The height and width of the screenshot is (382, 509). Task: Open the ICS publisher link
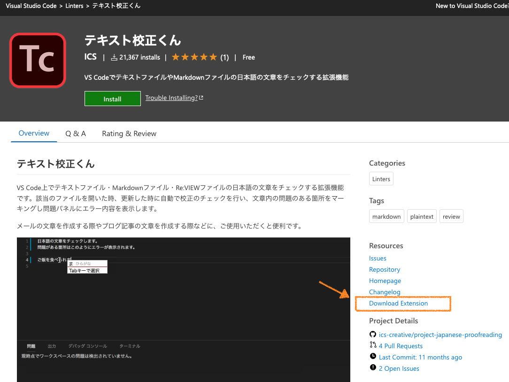pyautogui.click(x=90, y=57)
